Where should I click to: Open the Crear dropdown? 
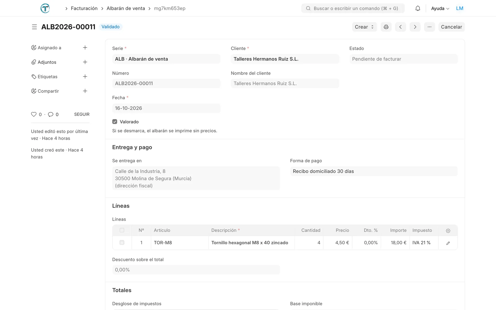(365, 27)
